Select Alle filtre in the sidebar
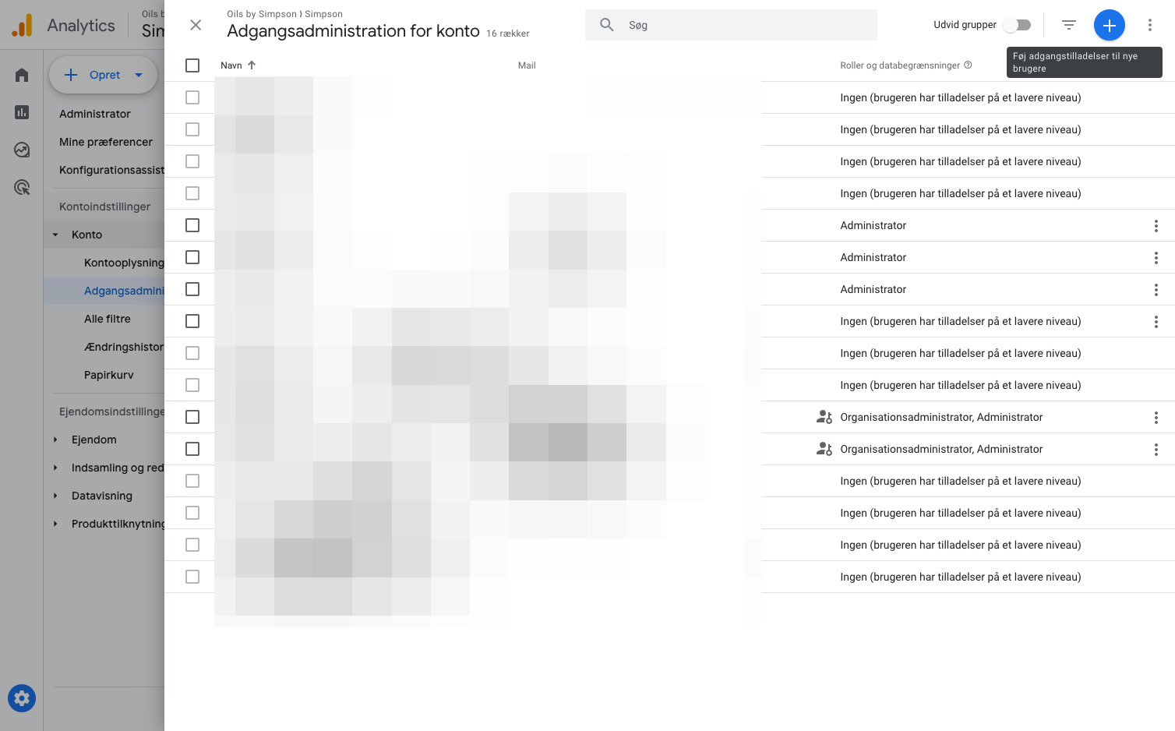This screenshot has width=1175, height=731. point(108,319)
